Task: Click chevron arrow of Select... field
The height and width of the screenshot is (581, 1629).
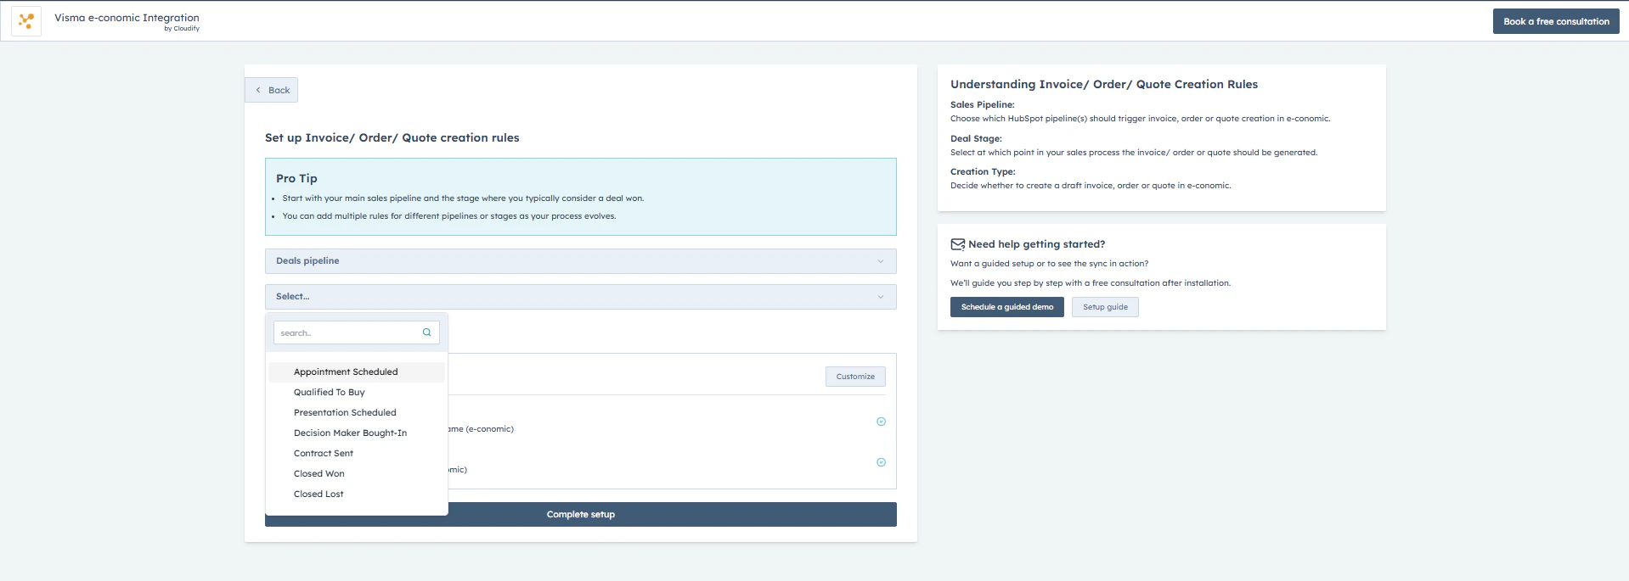Action: tap(880, 297)
